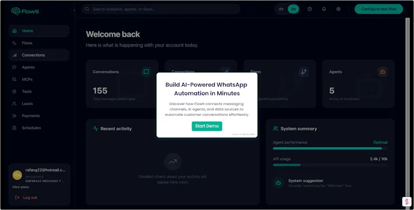Click the Leads people icon
This screenshot has width=414, height=210.
[x=14, y=103]
